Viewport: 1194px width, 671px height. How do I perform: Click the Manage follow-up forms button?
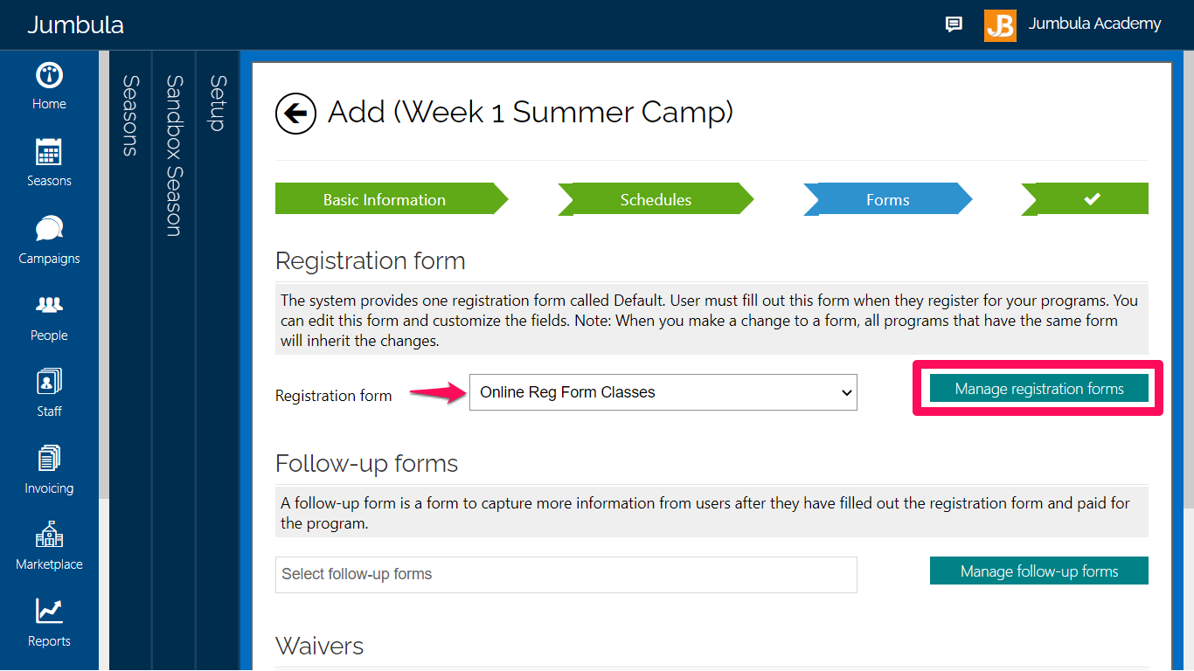point(1039,571)
